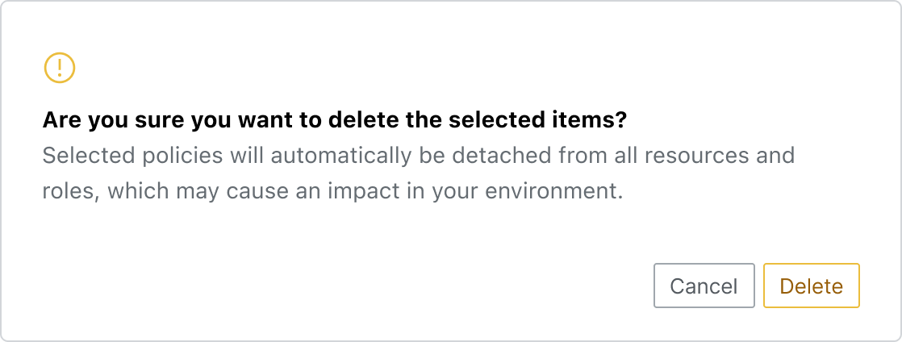Click the exclamation mark inside the circle icon
The image size is (902, 342).
tap(60, 68)
